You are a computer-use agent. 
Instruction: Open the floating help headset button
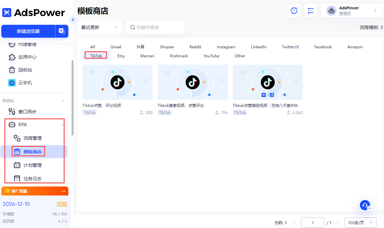coord(365,205)
